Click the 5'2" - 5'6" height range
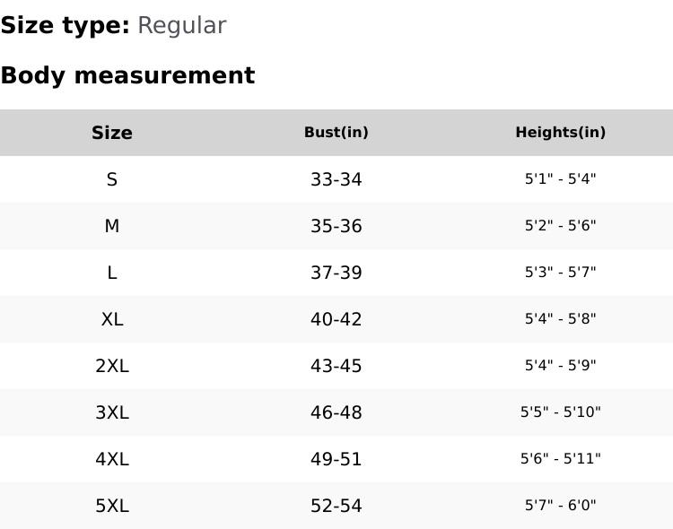The image size is (673, 529). point(560,226)
